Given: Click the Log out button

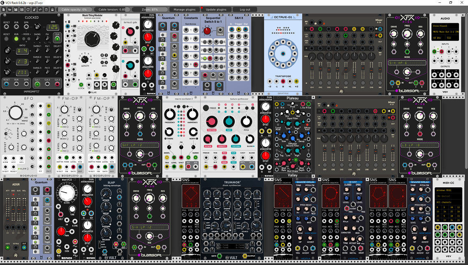Looking at the screenshot, I should (245, 10).
